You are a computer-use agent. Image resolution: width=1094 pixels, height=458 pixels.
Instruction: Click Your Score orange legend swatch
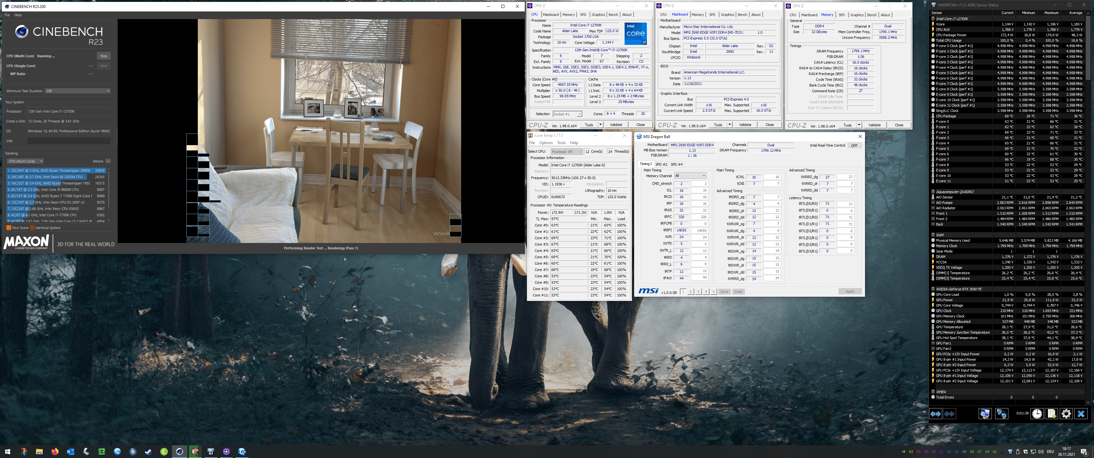9,228
